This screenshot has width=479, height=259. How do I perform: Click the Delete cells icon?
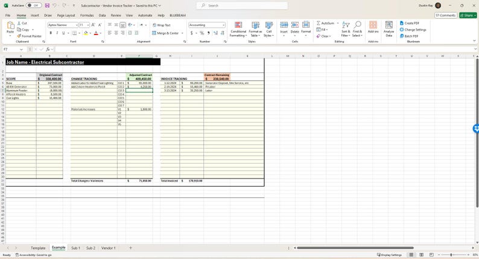point(295,25)
